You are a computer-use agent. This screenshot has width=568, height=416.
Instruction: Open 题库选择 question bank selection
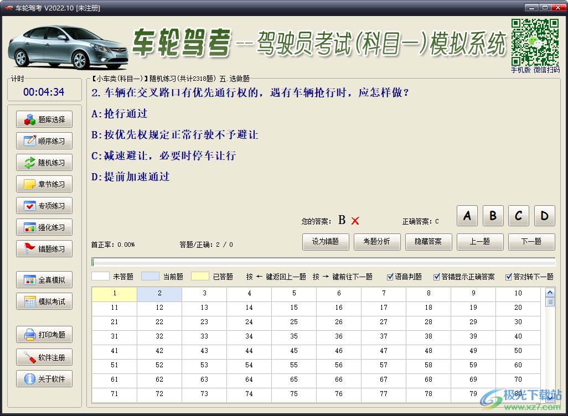(x=44, y=119)
